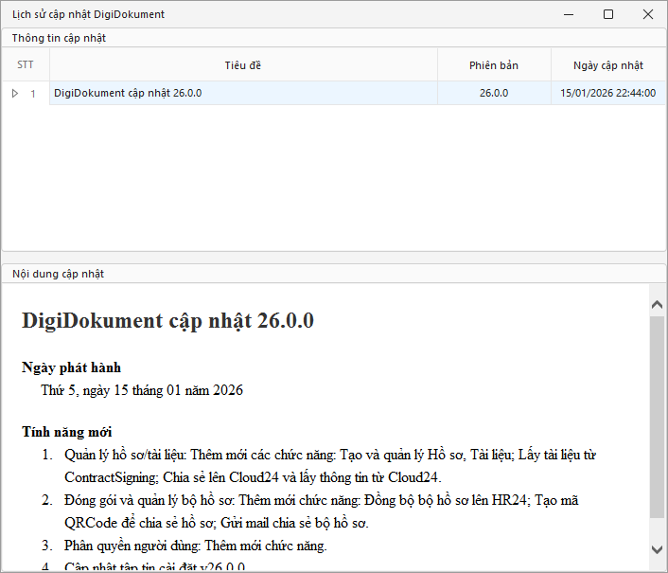
Task: Minimize the Lịch sử cập nhật window
Action: 569,14
